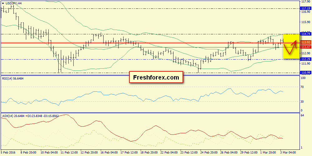312x156 pixels.
Task: Click the 116.90 price axis value
Action: coord(306,12)
